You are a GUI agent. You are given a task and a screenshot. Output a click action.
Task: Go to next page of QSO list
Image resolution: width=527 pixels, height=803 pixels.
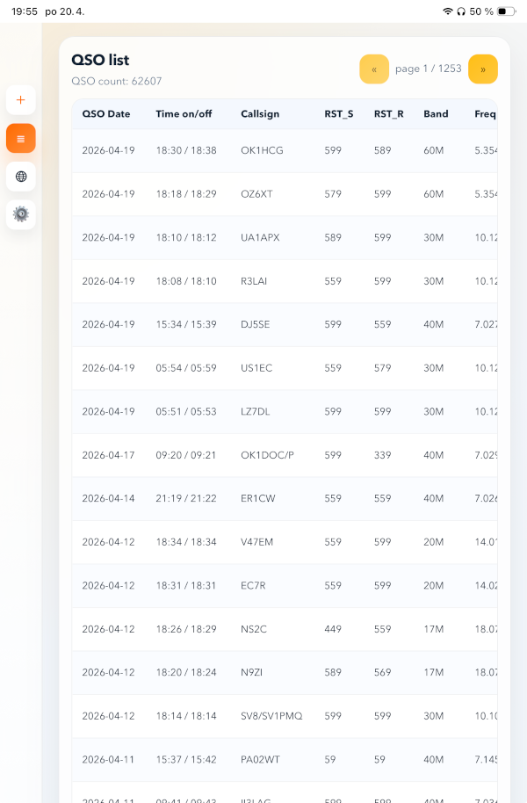click(x=482, y=69)
